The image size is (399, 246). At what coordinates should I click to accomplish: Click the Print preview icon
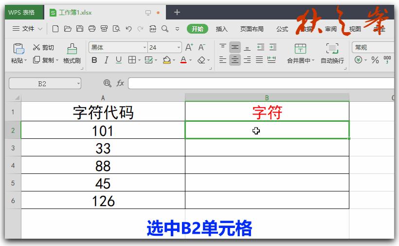tap(116, 29)
